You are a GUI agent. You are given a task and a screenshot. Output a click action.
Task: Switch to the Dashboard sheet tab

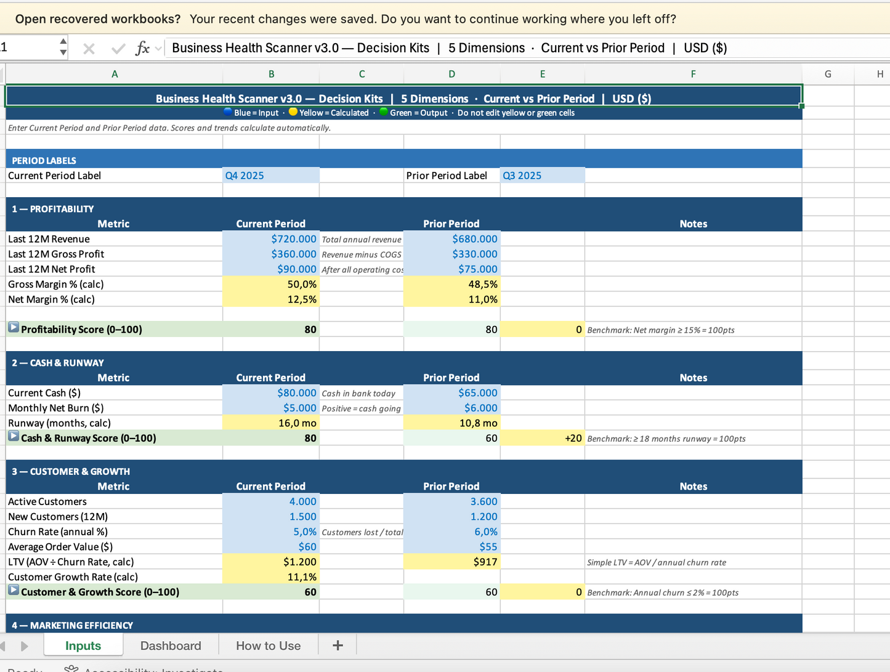coord(171,646)
